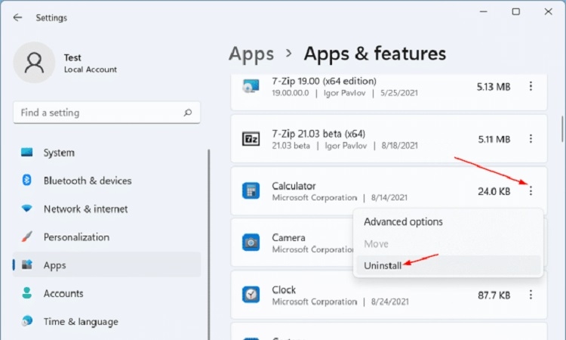Click the Calculator app icon
Viewport: 566px width, 340px height.
tap(251, 190)
